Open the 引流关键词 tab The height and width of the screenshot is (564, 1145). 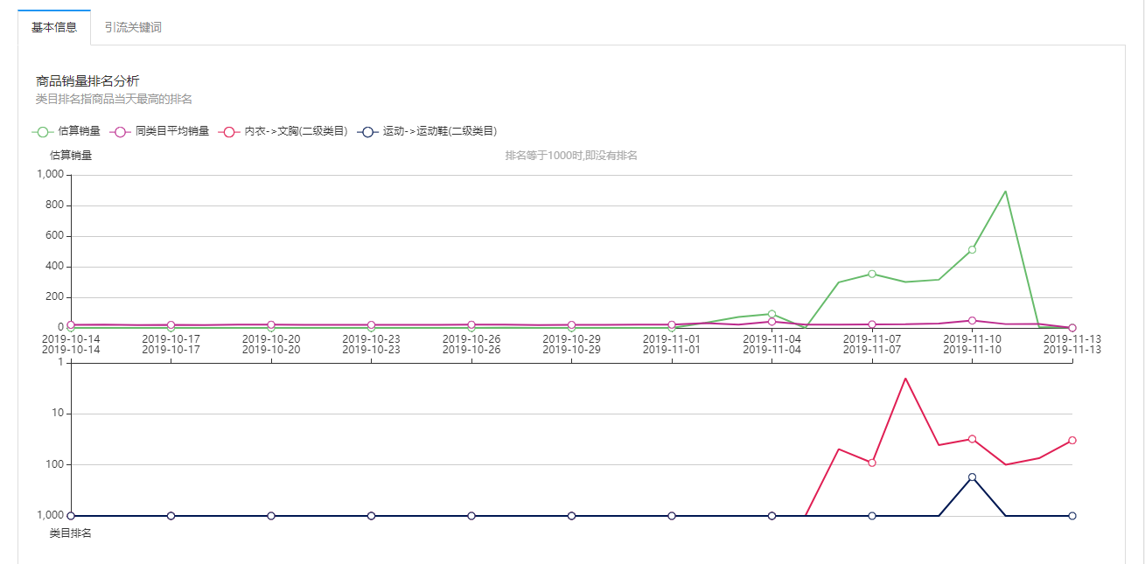(x=133, y=27)
